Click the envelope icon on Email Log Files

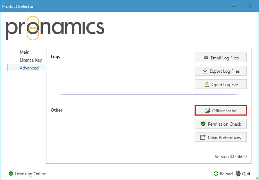[x=206, y=58]
